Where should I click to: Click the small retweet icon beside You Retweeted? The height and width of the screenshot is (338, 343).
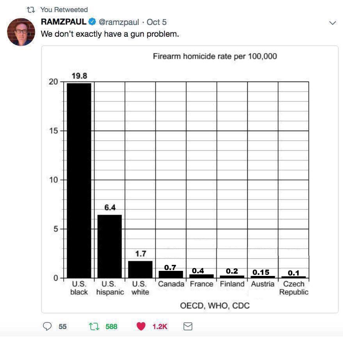point(30,10)
